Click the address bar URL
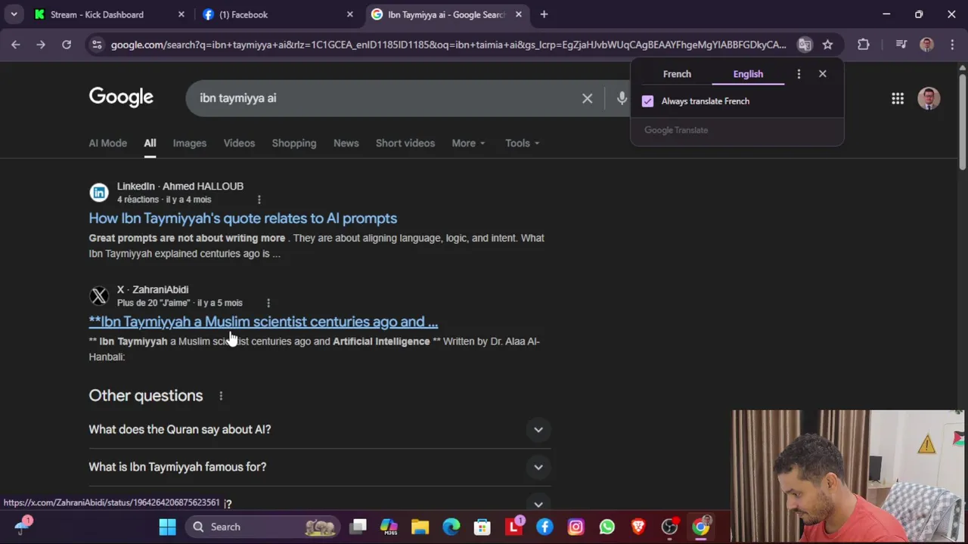The height and width of the screenshot is (544, 968). [x=448, y=45]
